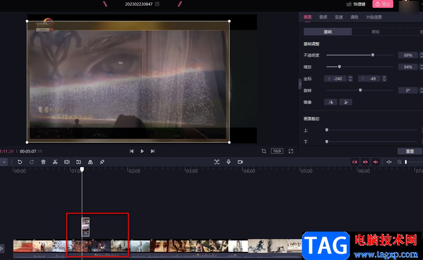Select the 基础 sub-tab

coord(328,32)
